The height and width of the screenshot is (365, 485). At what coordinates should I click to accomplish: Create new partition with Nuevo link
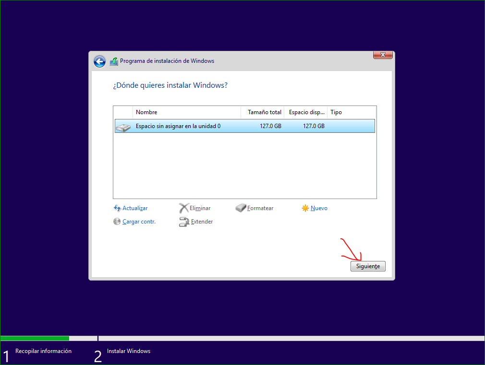319,208
